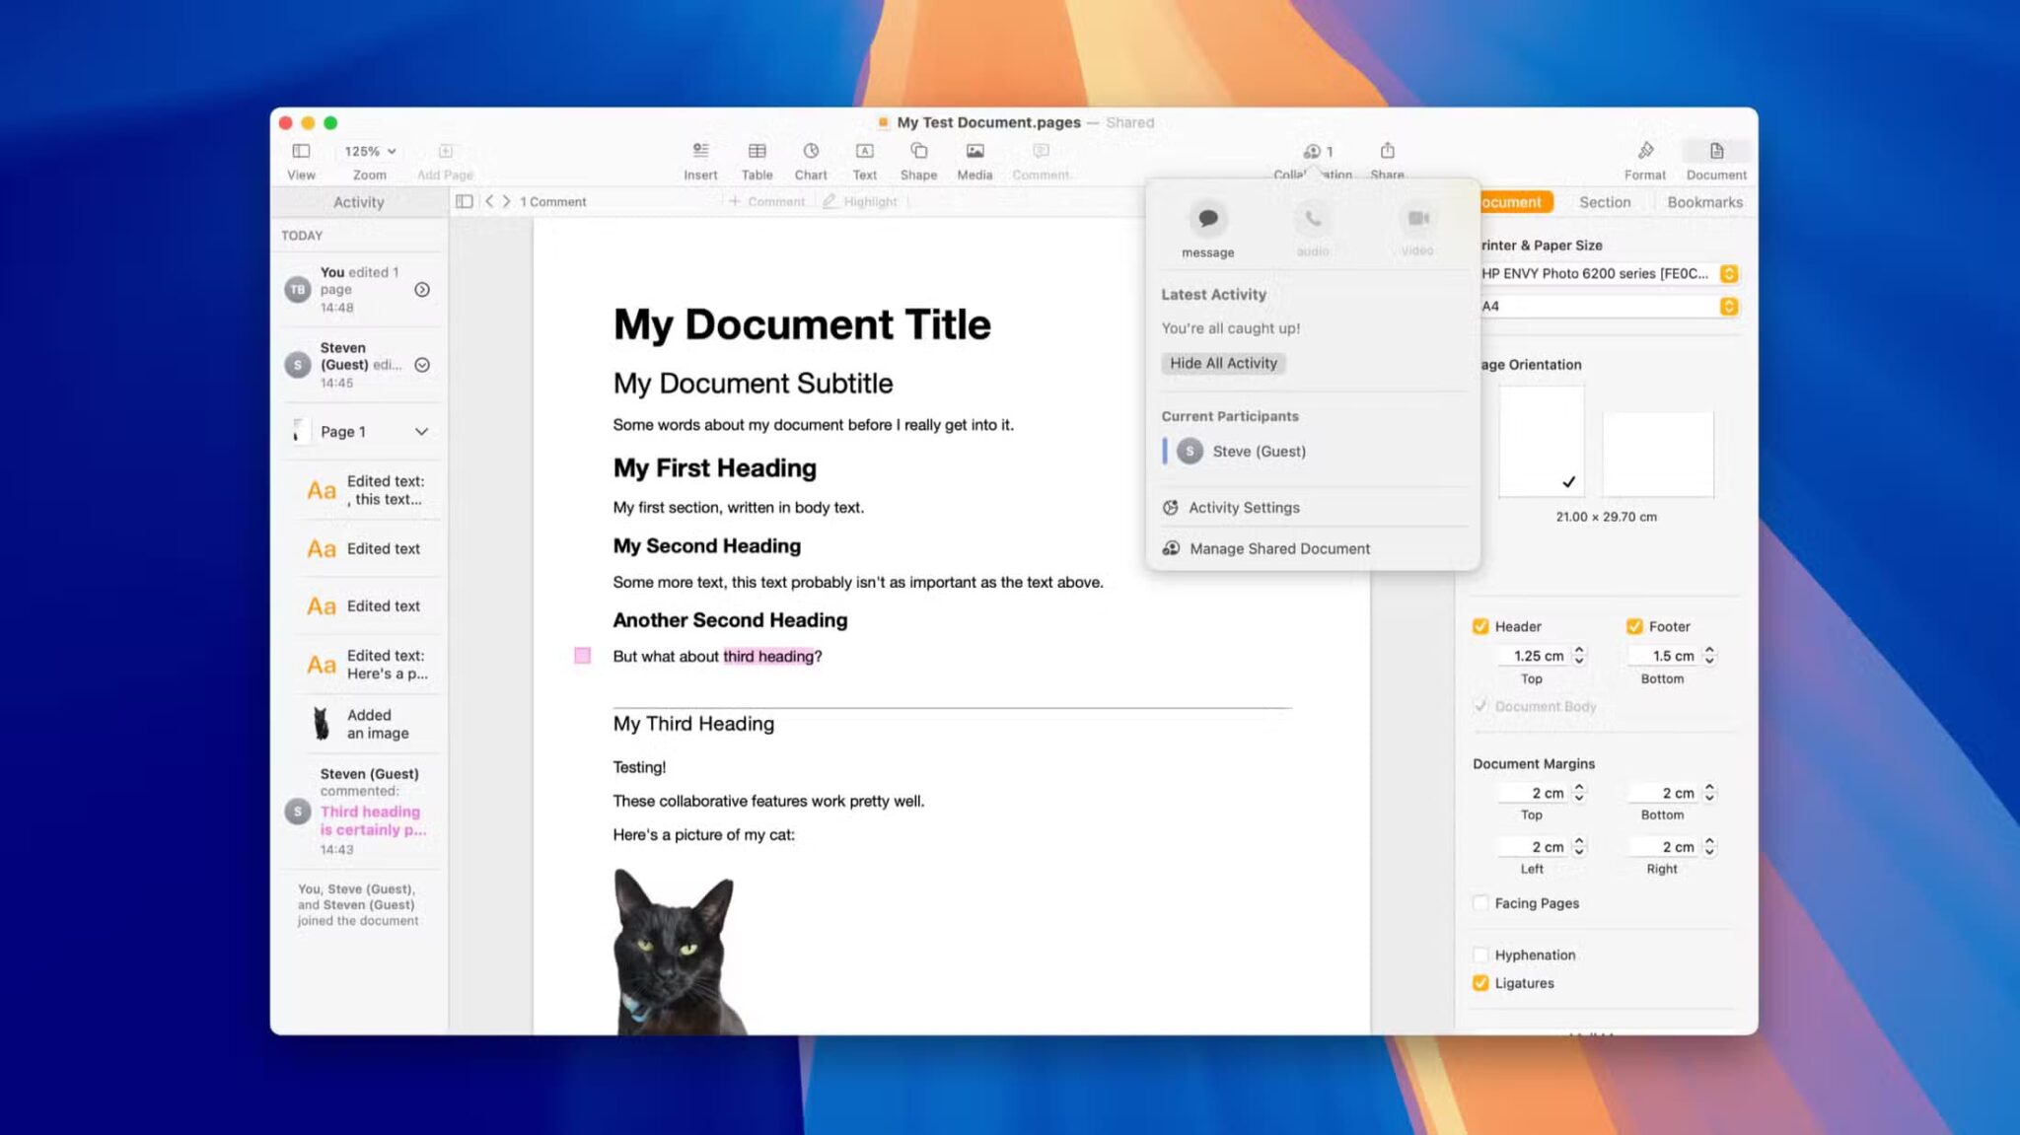Open the Document inspector icon
Screen dimensions: 2020x1135
click(1716, 151)
